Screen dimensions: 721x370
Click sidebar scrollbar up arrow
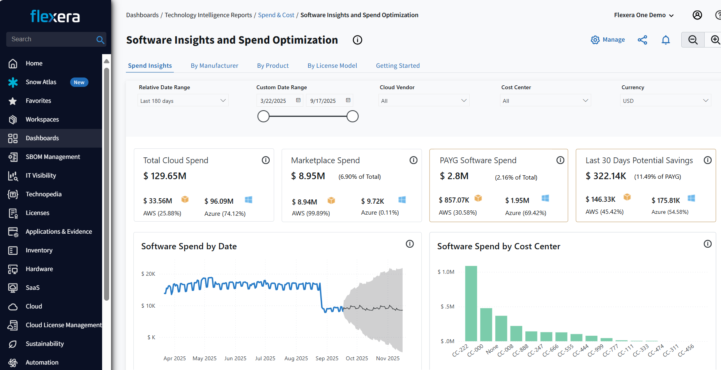(x=106, y=61)
